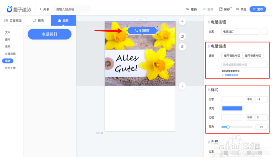Duplicate the section with the copy icon
The width and height of the screenshot is (276, 164).
pos(182,36)
